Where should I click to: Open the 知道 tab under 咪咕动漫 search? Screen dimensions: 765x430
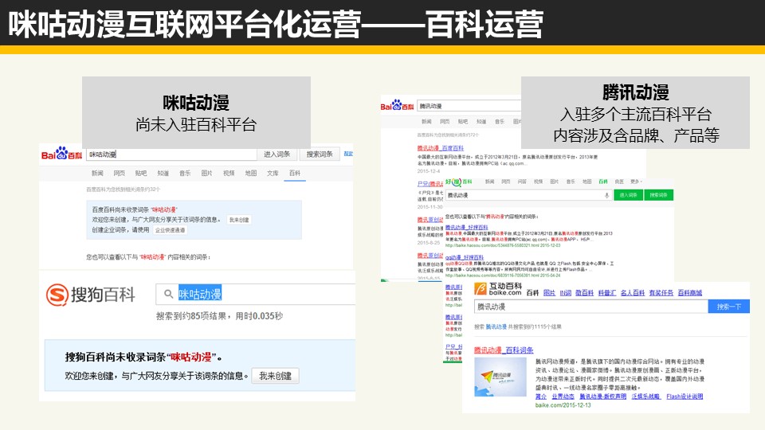163,173
